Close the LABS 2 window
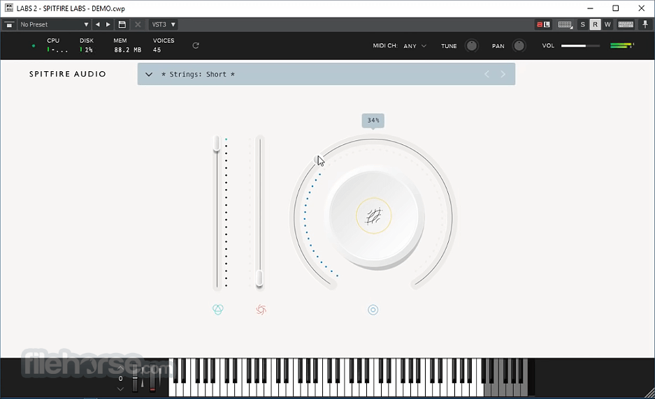Screen dimensions: 655x399 (642, 8)
